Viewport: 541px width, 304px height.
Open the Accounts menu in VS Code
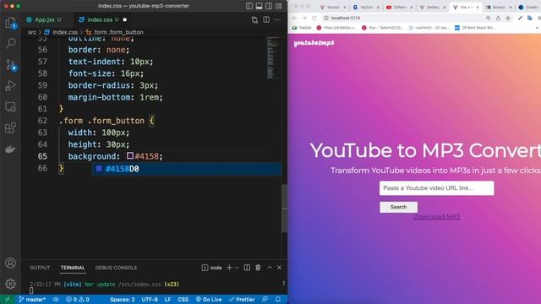click(11, 263)
